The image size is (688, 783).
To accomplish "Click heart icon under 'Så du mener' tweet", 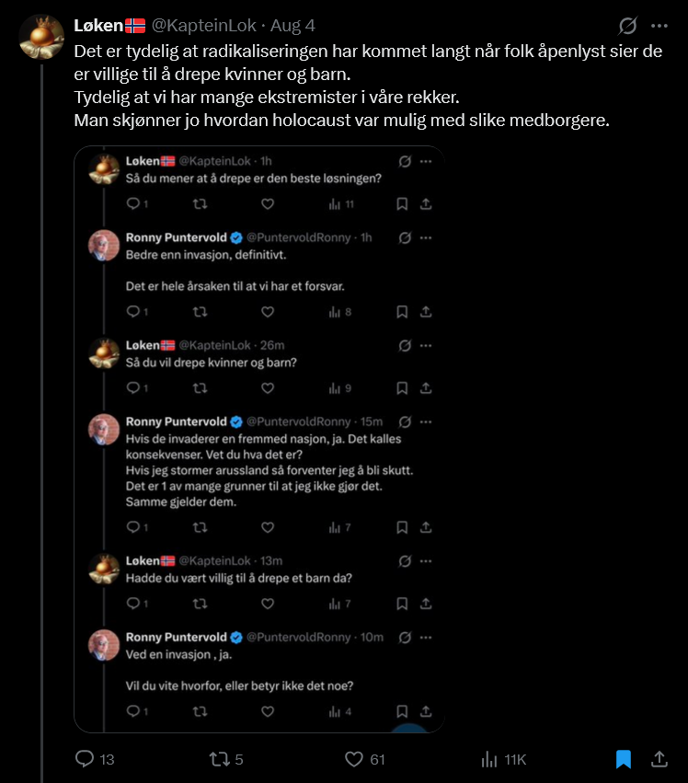I will pyautogui.click(x=268, y=203).
